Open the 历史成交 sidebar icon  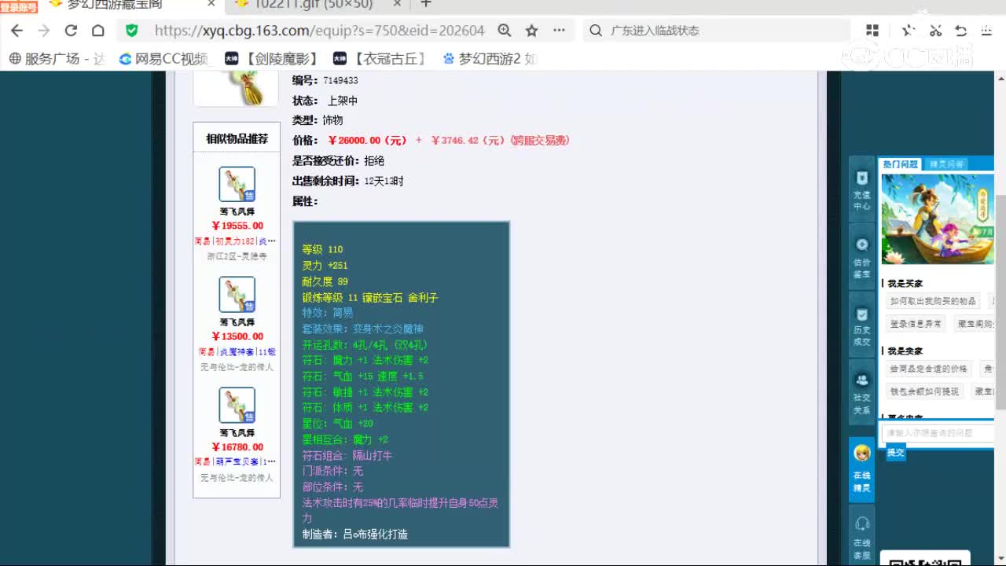(861, 325)
